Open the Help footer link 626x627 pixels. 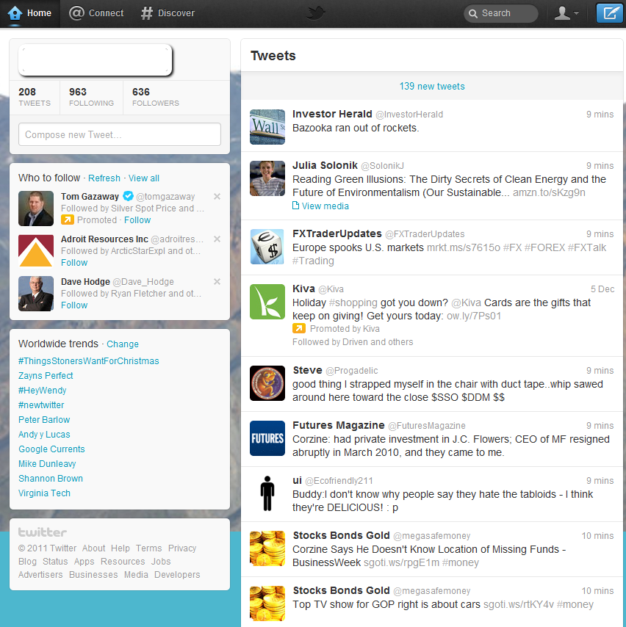coord(120,548)
